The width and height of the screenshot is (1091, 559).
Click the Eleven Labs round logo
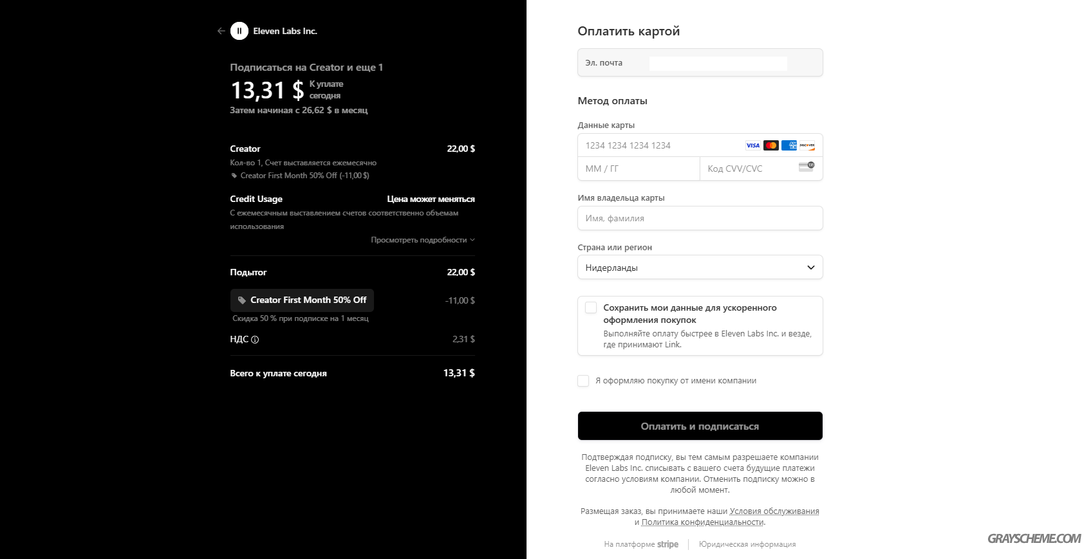(239, 31)
